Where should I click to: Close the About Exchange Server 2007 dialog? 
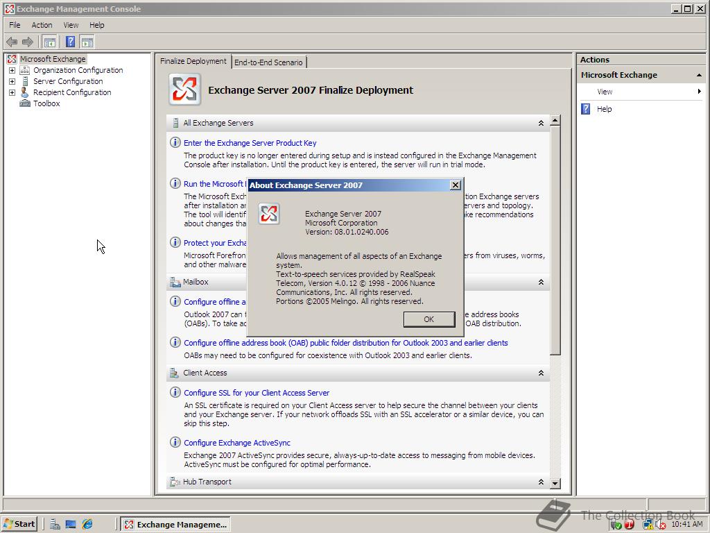pos(455,185)
